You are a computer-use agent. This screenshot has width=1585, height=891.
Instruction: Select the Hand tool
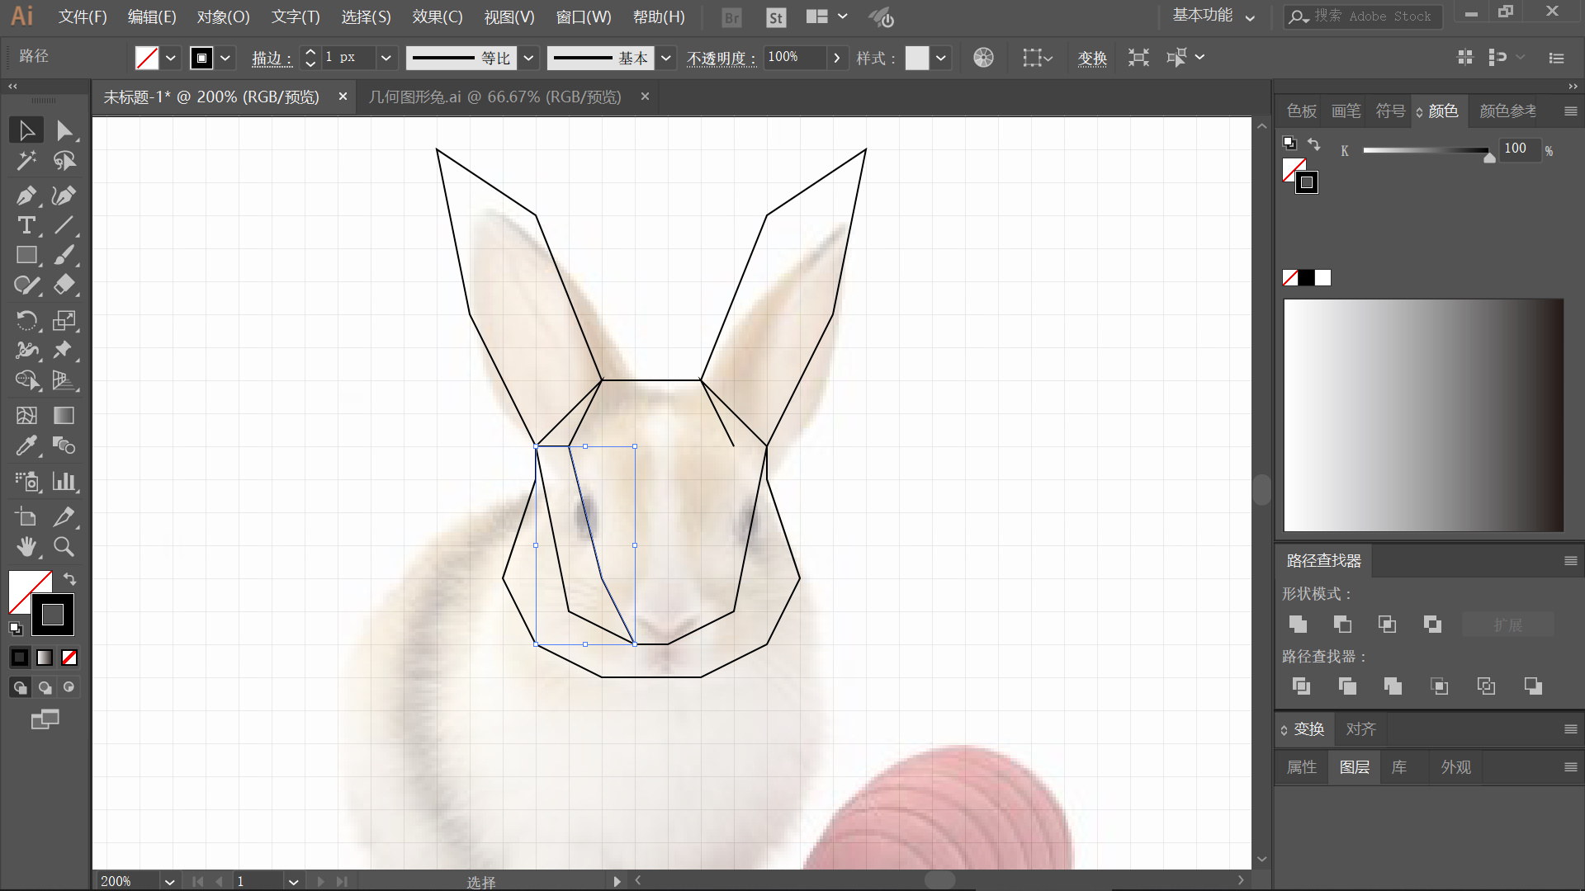coord(26,547)
